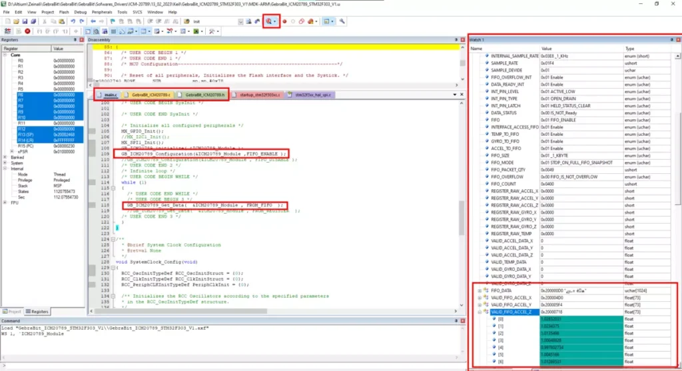682x371 pixels.
Task: Open the Peripherals menu
Action: [102, 12]
